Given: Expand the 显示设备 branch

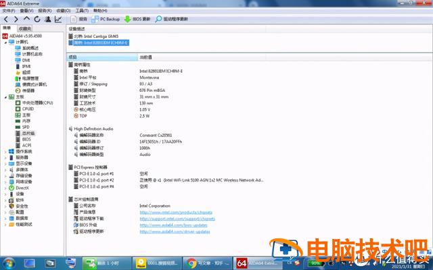Looking at the screenshot, I should [x=5, y=163].
